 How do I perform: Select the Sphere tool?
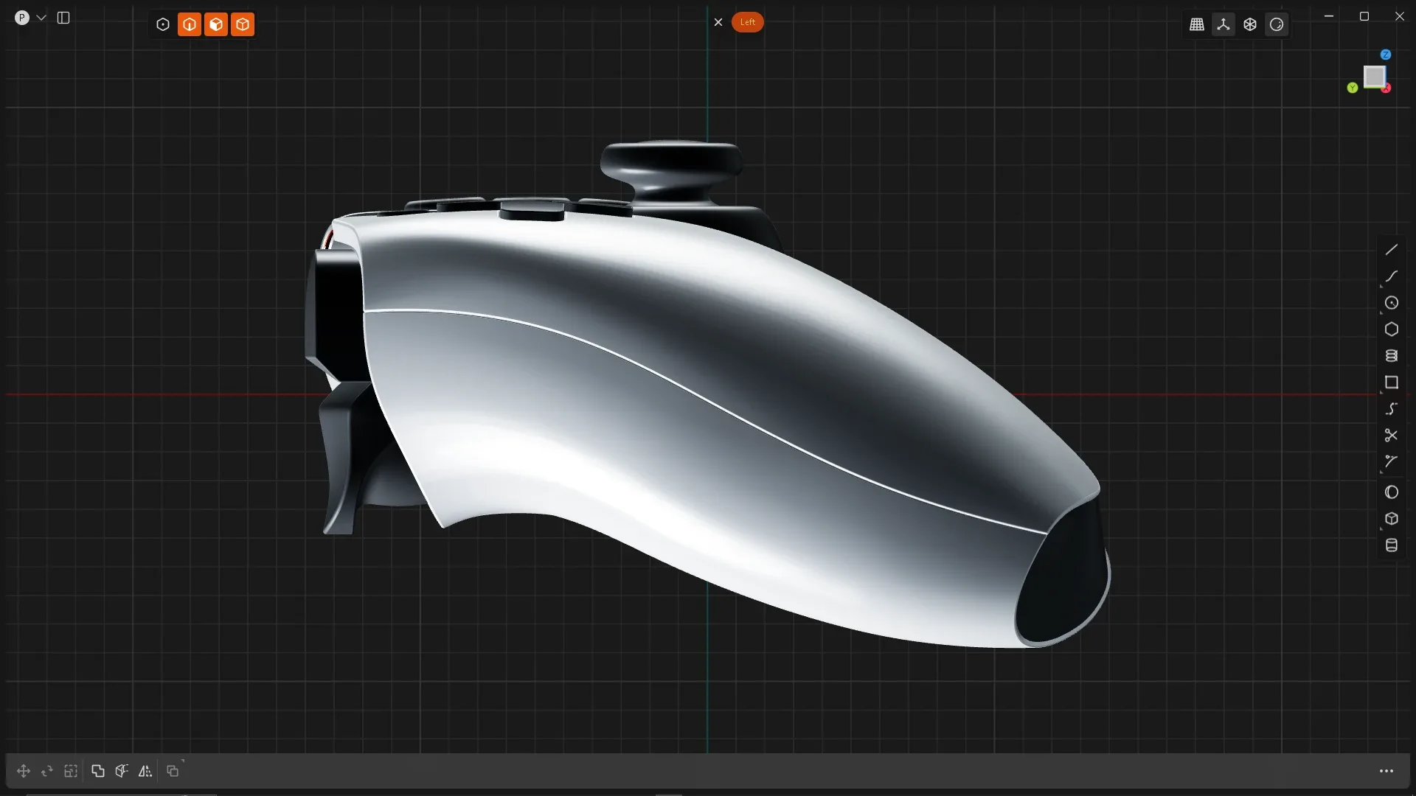(1392, 492)
